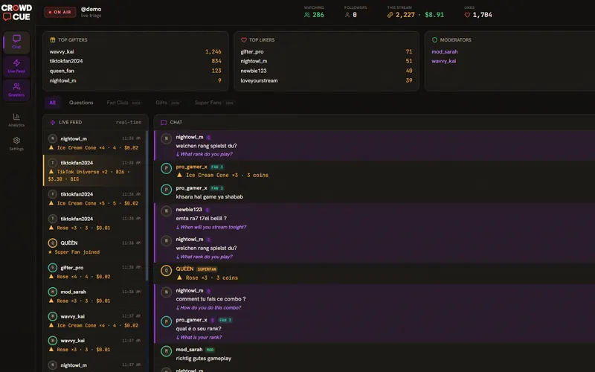Viewport: 595px width, 372px height.
Task: Click translation 'How do you do this combo?'
Action: coord(208,308)
